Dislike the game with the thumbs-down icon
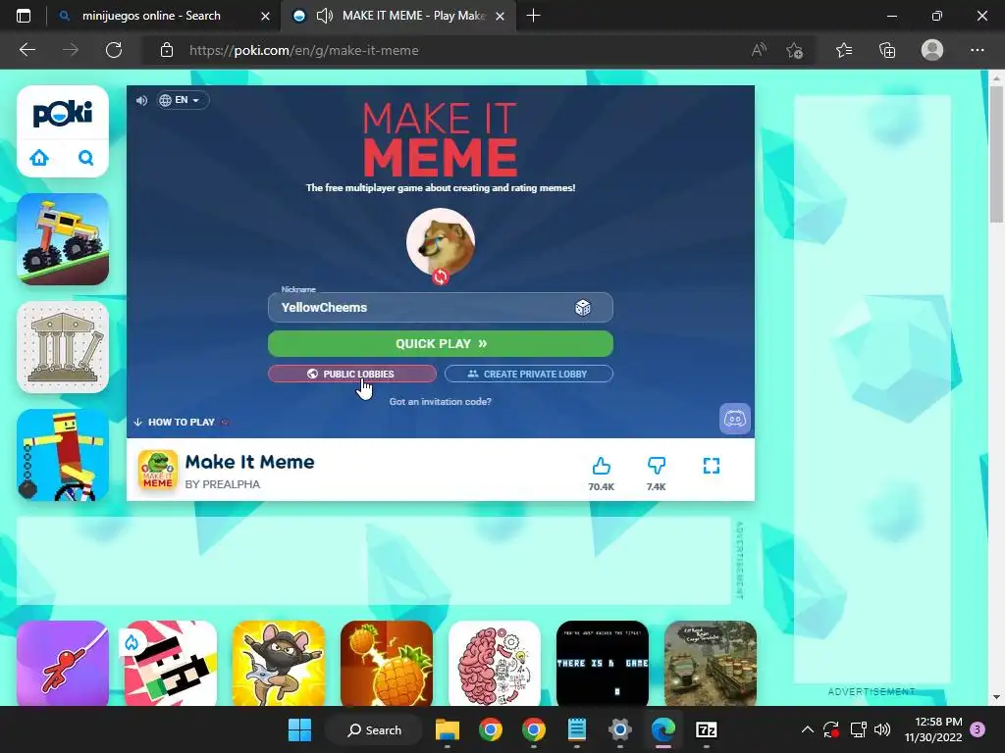This screenshot has height=753, width=1005. click(x=657, y=466)
